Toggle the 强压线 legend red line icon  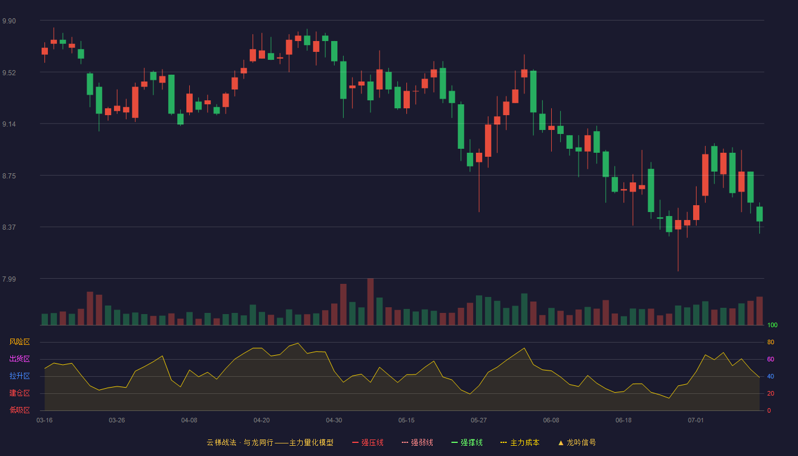click(355, 442)
